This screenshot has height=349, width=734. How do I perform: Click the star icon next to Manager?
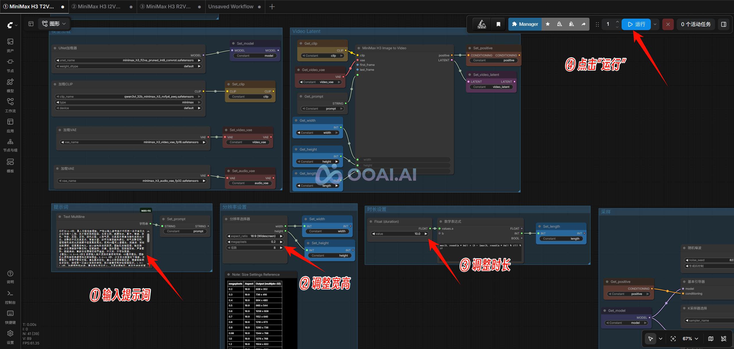[548, 24]
